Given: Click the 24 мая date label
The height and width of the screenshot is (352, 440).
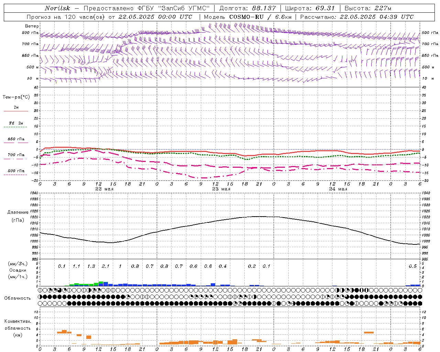Looking at the screenshot, I should [338, 189].
